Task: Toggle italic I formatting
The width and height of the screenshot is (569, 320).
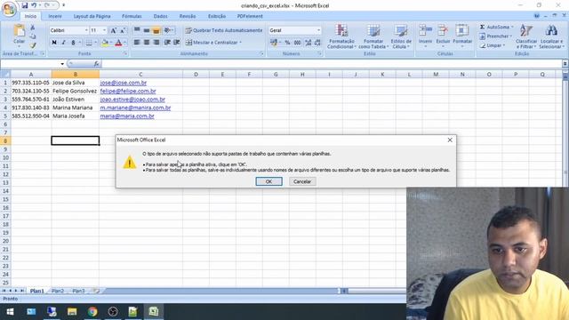Action: 63,43
